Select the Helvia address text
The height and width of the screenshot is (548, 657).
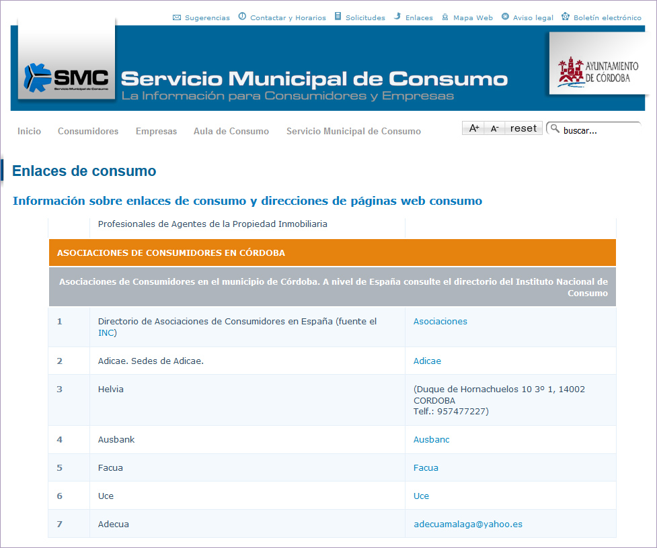(499, 400)
